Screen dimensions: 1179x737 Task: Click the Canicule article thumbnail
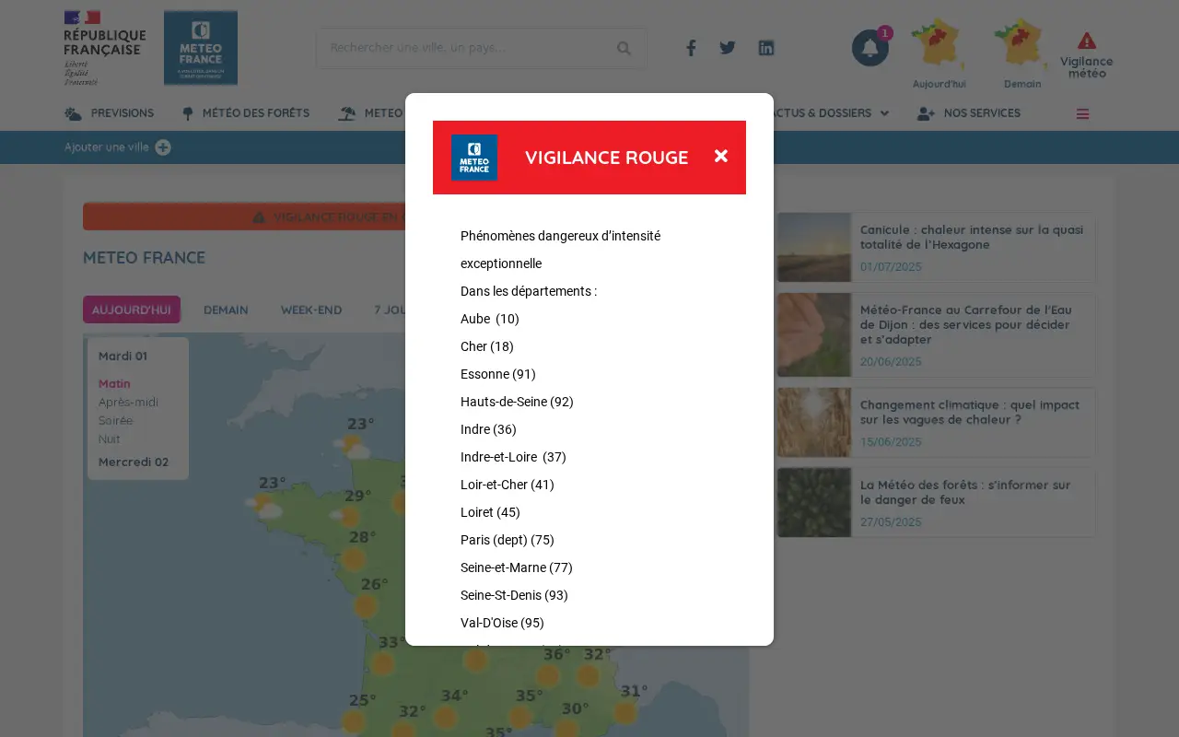tap(814, 248)
